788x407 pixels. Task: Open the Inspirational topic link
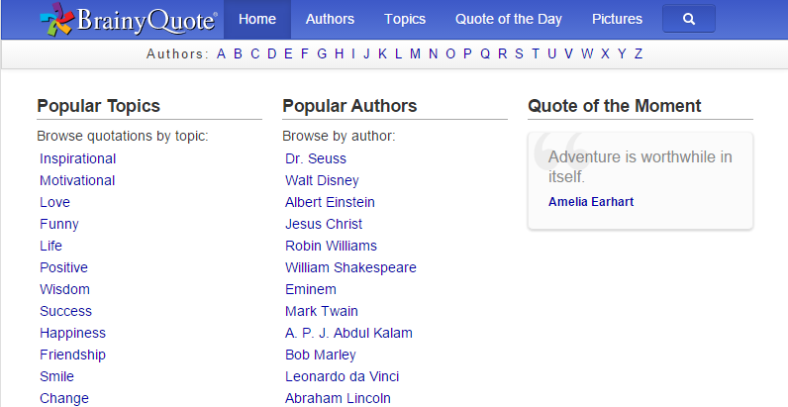point(78,158)
